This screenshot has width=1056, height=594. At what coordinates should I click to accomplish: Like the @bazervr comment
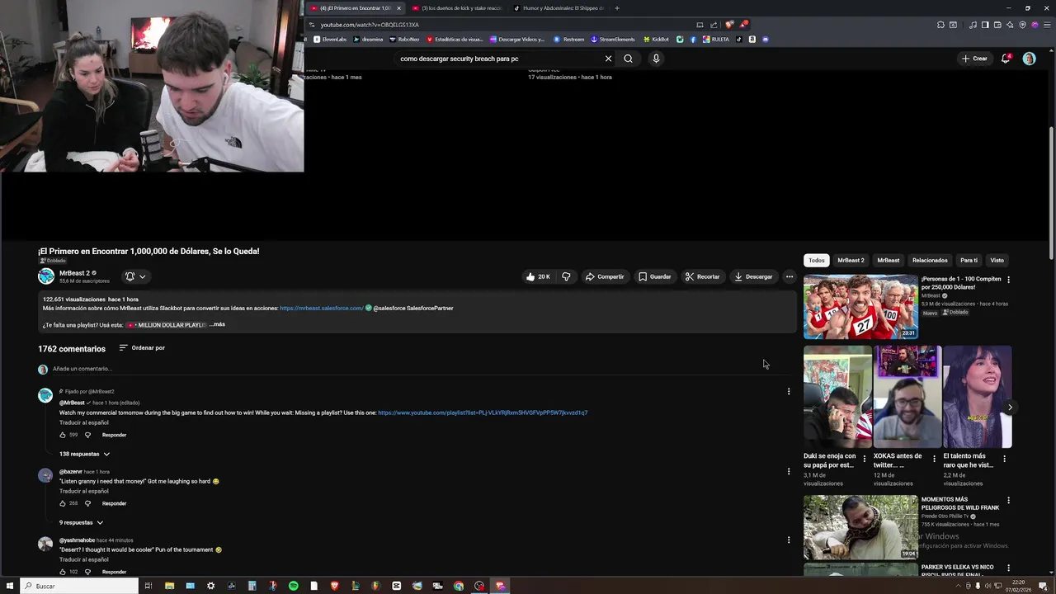(63, 503)
